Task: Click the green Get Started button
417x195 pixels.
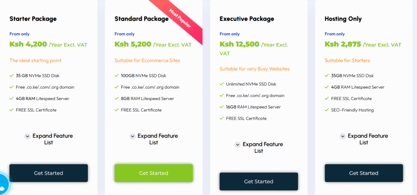Action: [x=154, y=173]
